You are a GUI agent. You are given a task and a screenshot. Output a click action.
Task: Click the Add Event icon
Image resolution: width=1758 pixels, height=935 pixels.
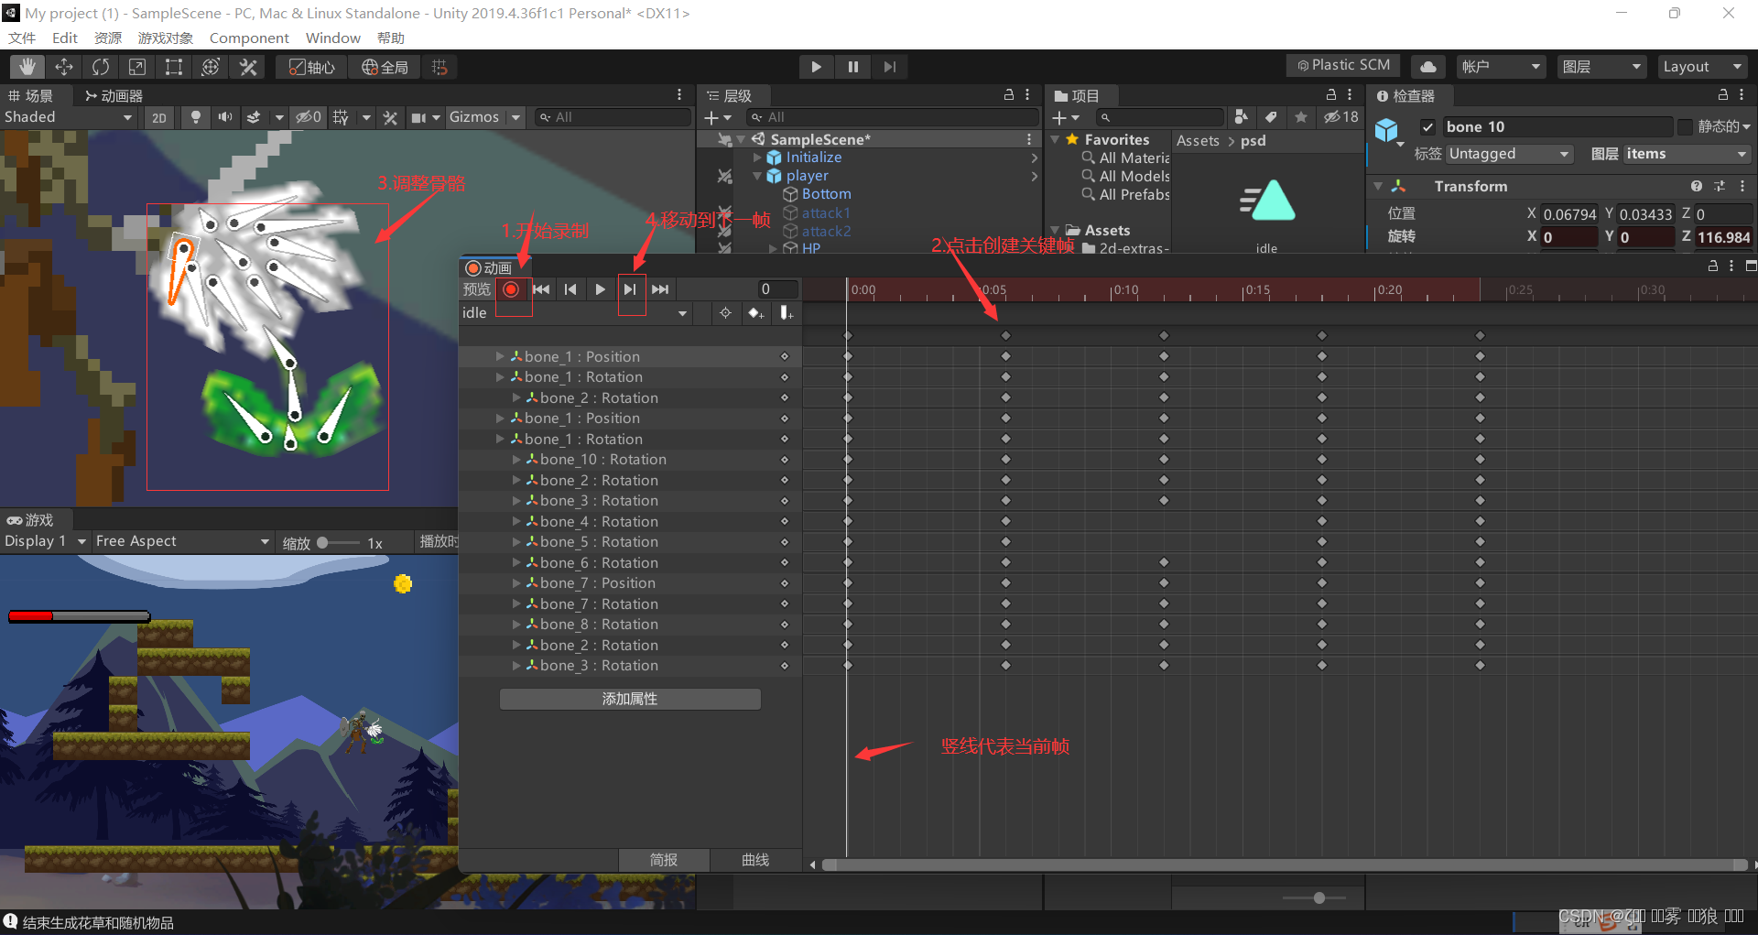pos(786,313)
